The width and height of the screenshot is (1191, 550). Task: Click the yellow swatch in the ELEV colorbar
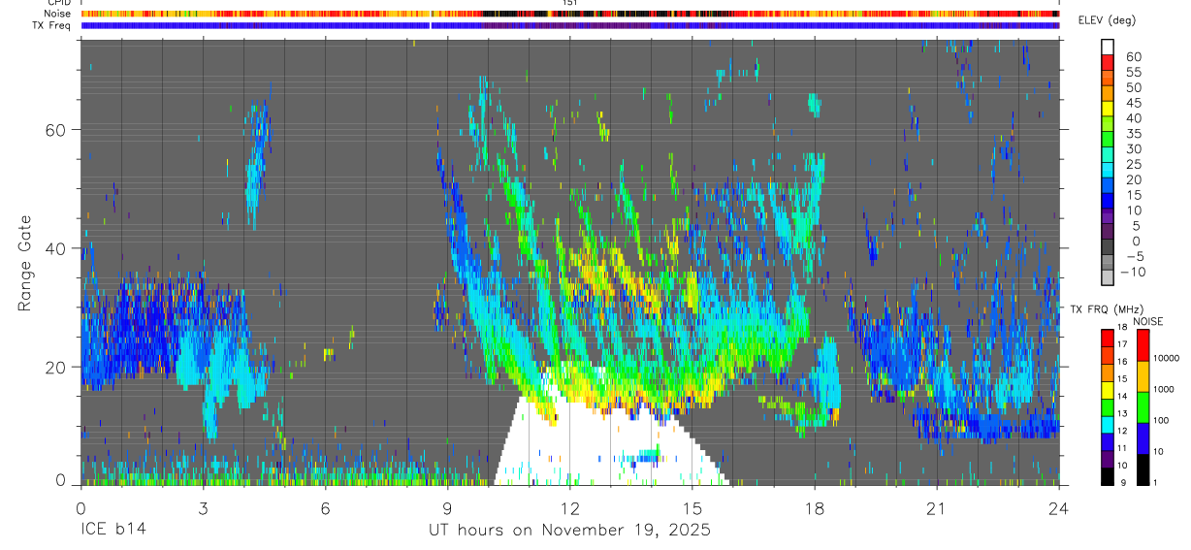click(x=1108, y=110)
